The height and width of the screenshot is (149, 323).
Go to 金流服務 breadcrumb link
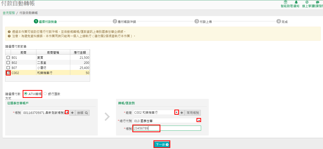click(9, 13)
